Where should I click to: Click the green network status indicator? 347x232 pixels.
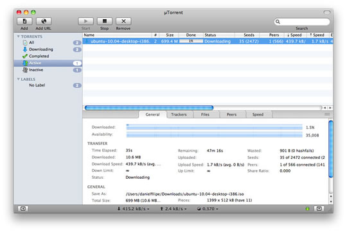coord(307,209)
